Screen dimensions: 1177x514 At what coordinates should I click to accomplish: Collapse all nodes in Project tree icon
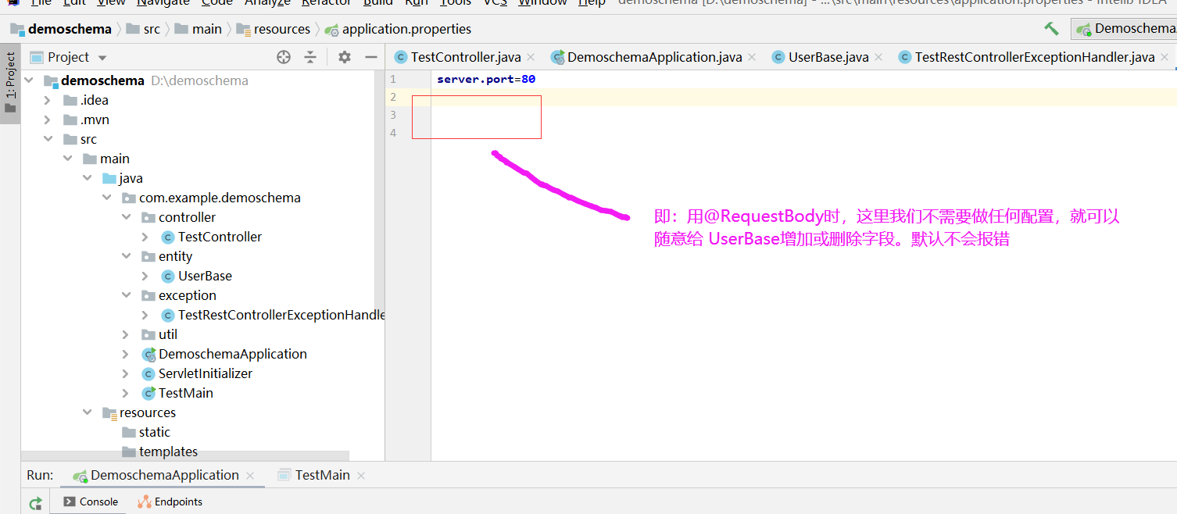311,56
